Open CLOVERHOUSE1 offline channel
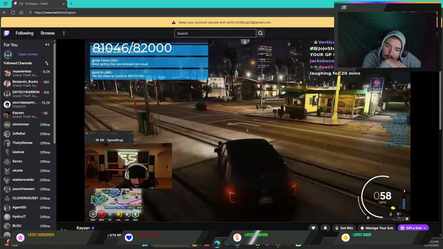The height and width of the screenshot is (249, 443). click(x=27, y=198)
